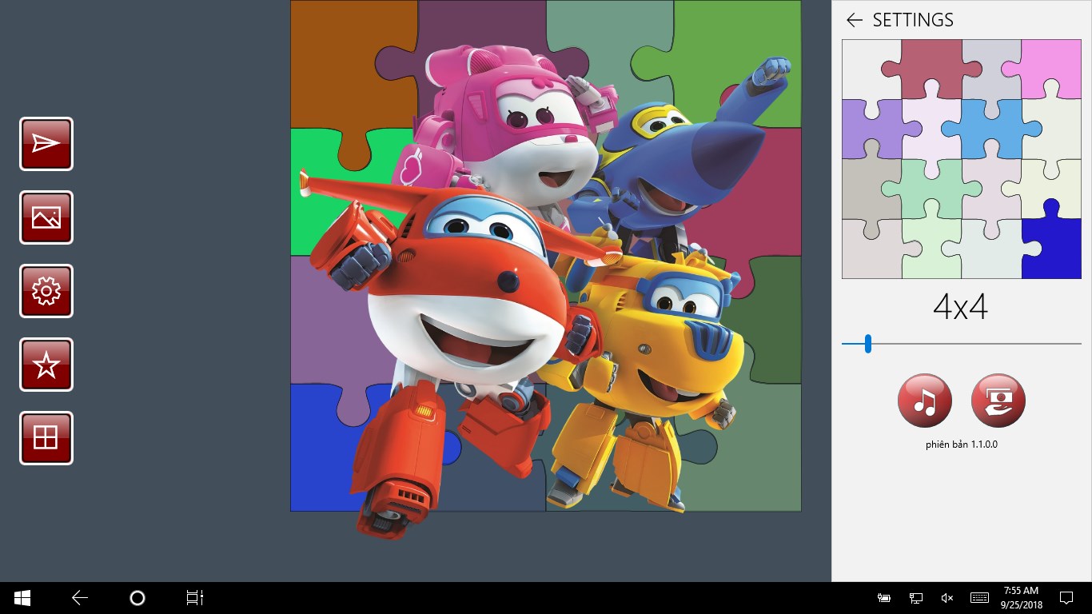
Task: Click the "4x4" size label
Action: 961,307
